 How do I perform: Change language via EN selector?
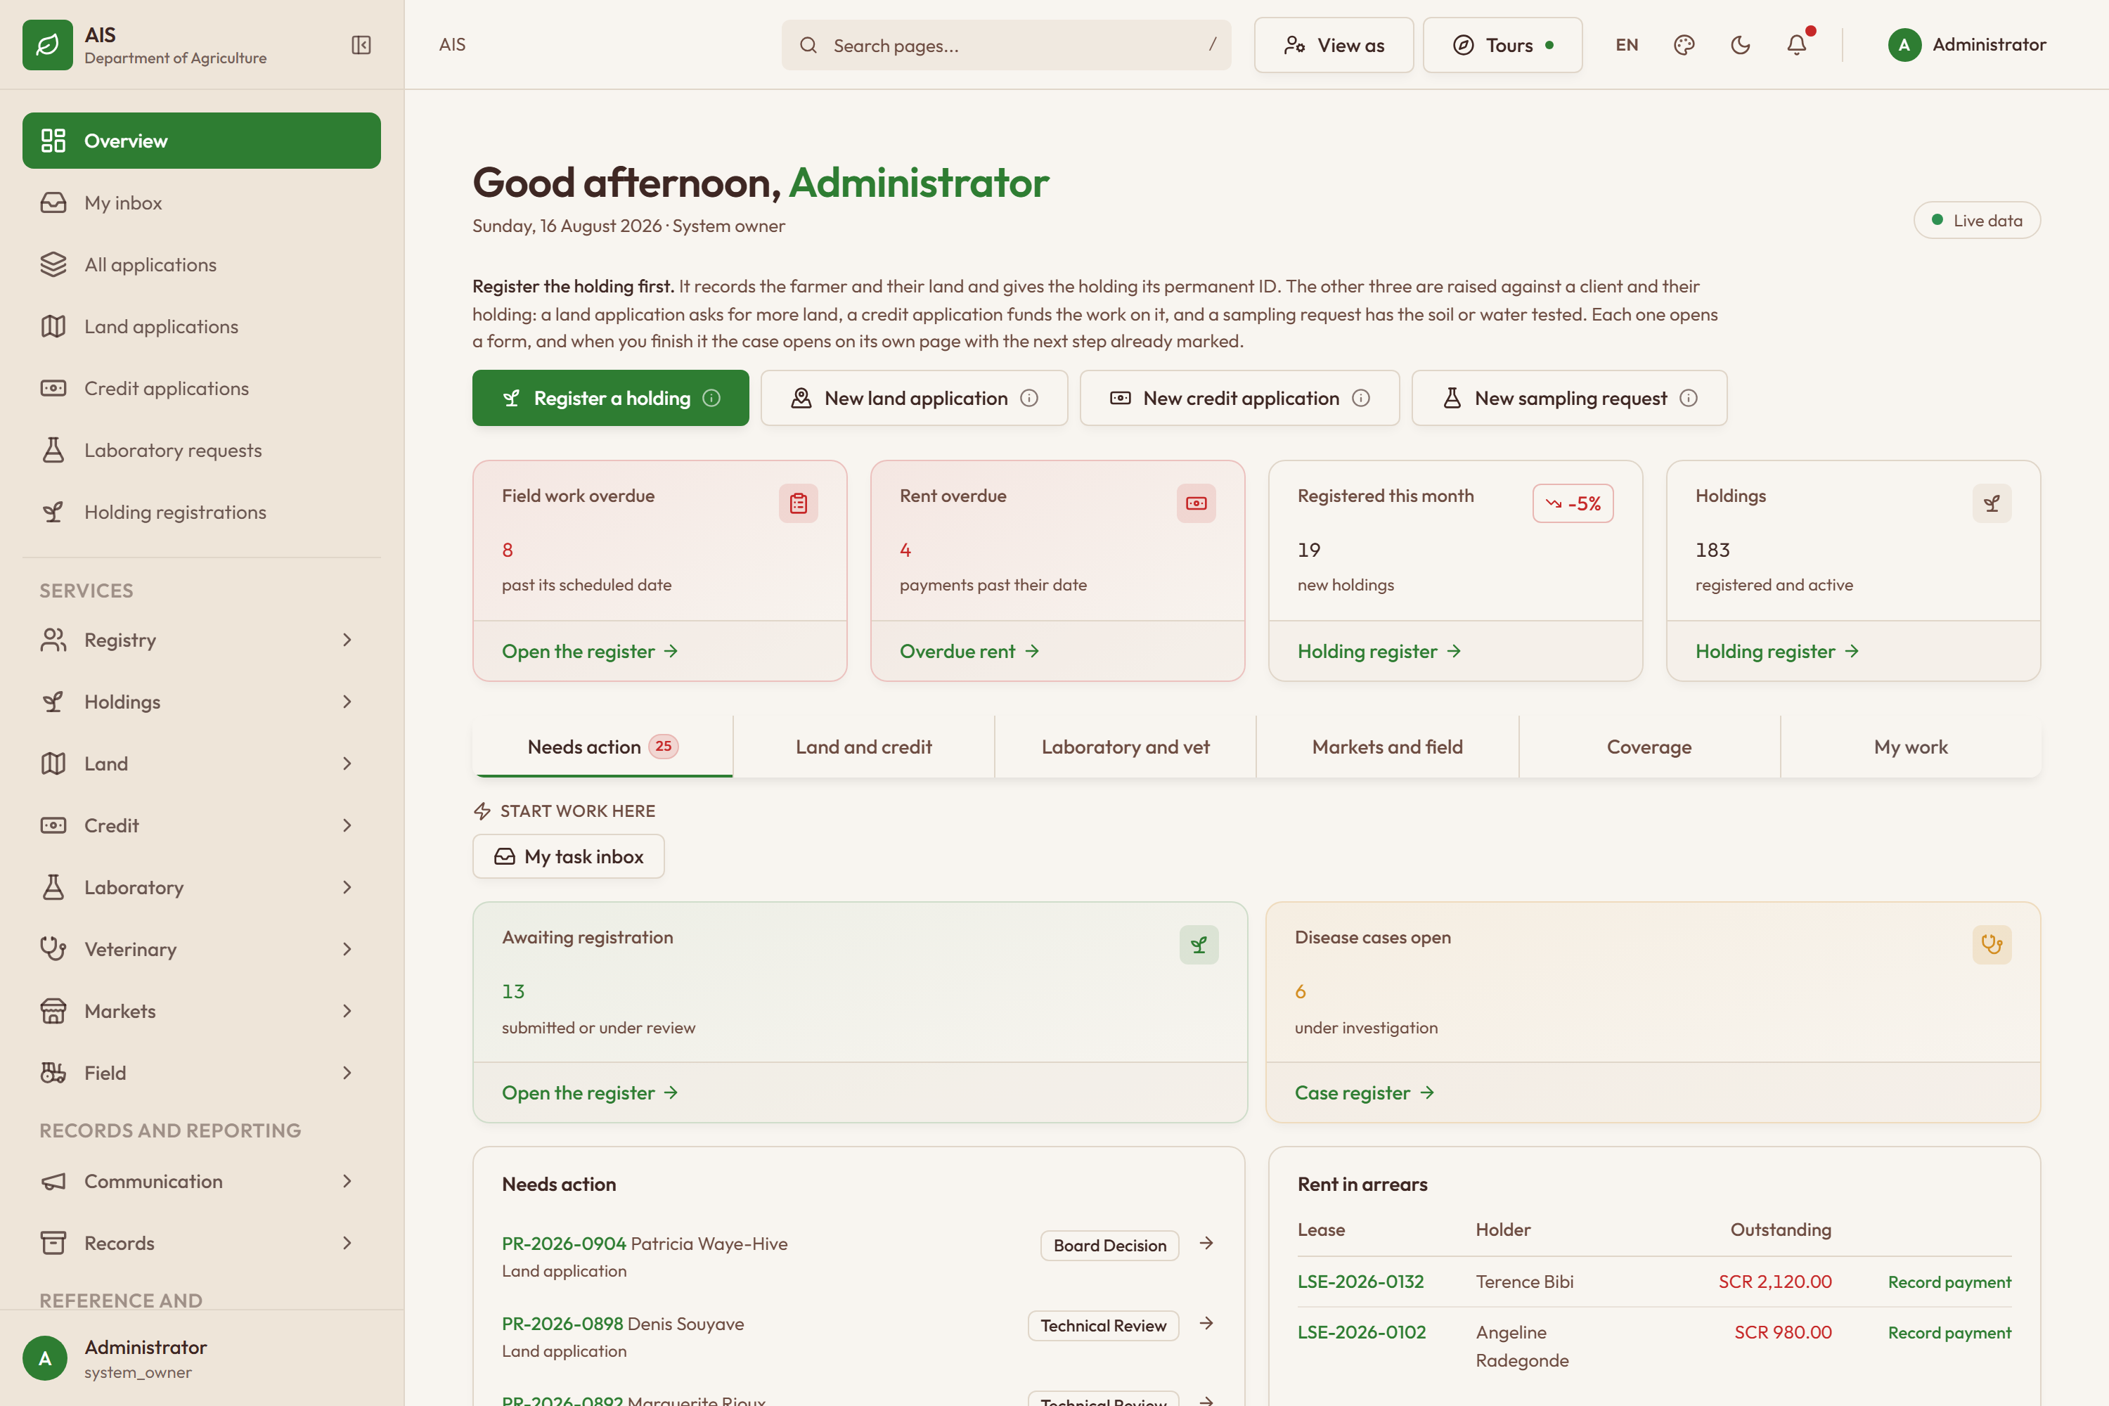[1627, 45]
